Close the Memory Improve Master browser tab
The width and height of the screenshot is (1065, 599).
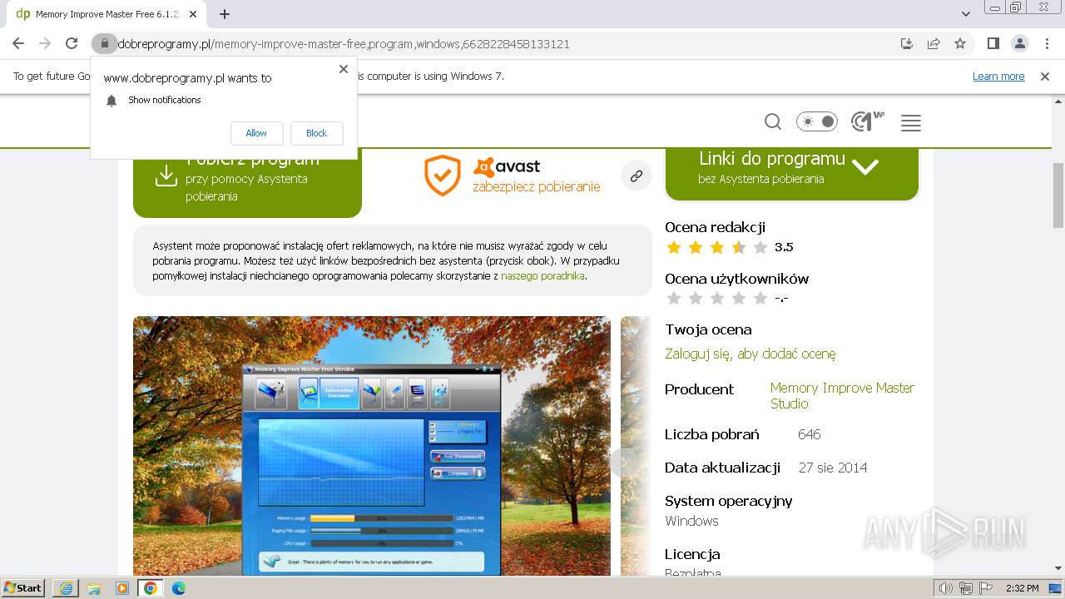coord(193,14)
